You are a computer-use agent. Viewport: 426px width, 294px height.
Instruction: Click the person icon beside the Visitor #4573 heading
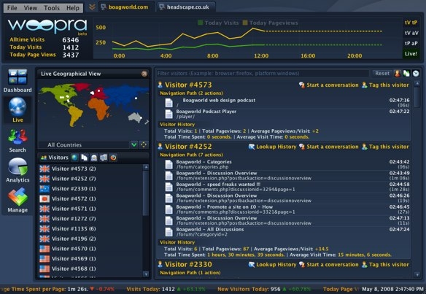pos(160,85)
